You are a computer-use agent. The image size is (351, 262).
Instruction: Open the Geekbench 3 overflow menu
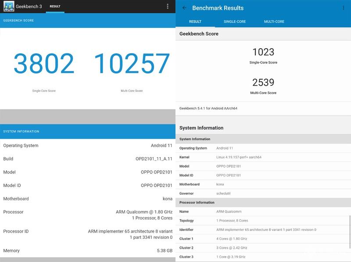[x=168, y=6]
